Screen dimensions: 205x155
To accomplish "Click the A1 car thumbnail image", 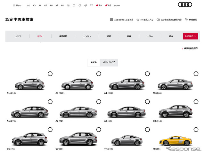I will (x=30, y=84).
